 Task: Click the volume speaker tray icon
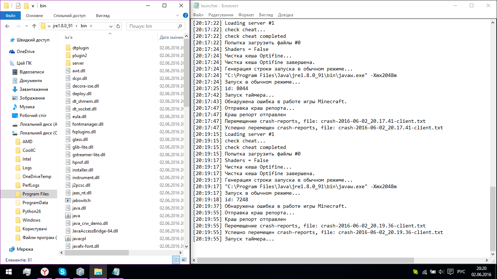pos(441,272)
